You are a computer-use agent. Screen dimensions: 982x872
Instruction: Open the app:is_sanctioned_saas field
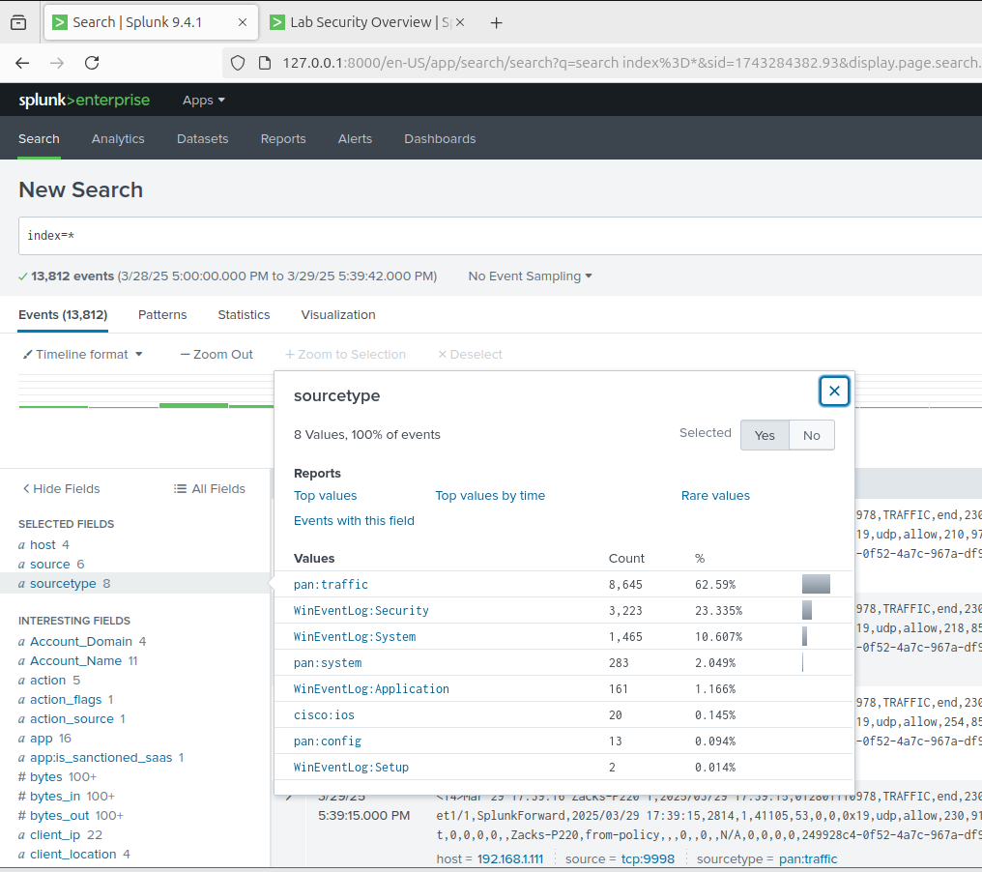(101, 758)
